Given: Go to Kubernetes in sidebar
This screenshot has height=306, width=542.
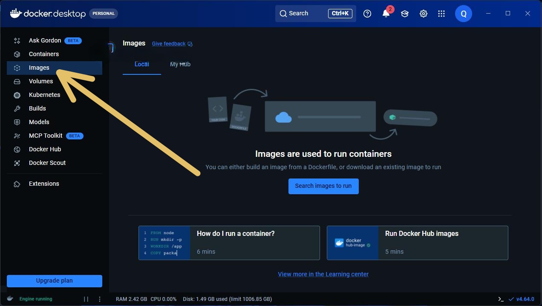Looking at the screenshot, I should click(55, 95).
